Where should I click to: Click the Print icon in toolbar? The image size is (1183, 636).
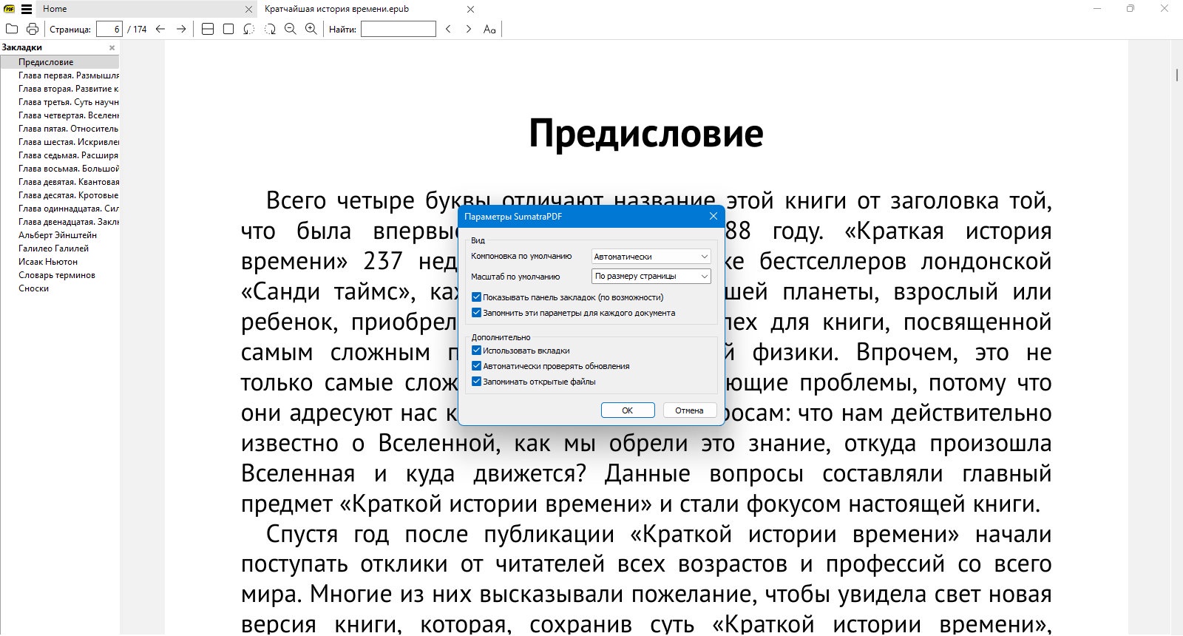pyautogui.click(x=33, y=29)
